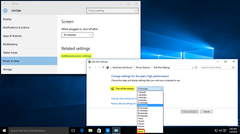Choose 4 hours in display list
This screenshot has height=134, width=240.
(x=150, y=126)
